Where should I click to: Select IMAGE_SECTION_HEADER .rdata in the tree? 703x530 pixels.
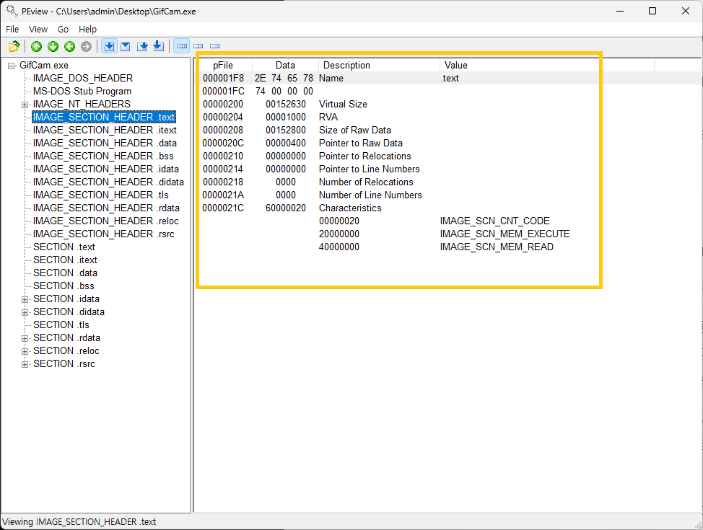106,208
